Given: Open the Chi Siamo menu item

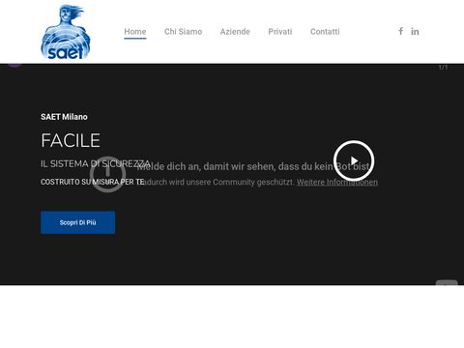Looking at the screenshot, I should coord(183,32).
